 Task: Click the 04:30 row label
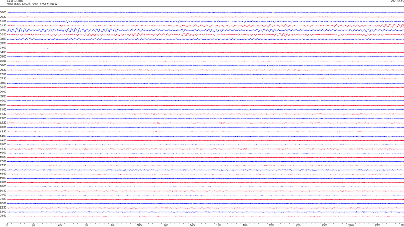tap(3, 52)
